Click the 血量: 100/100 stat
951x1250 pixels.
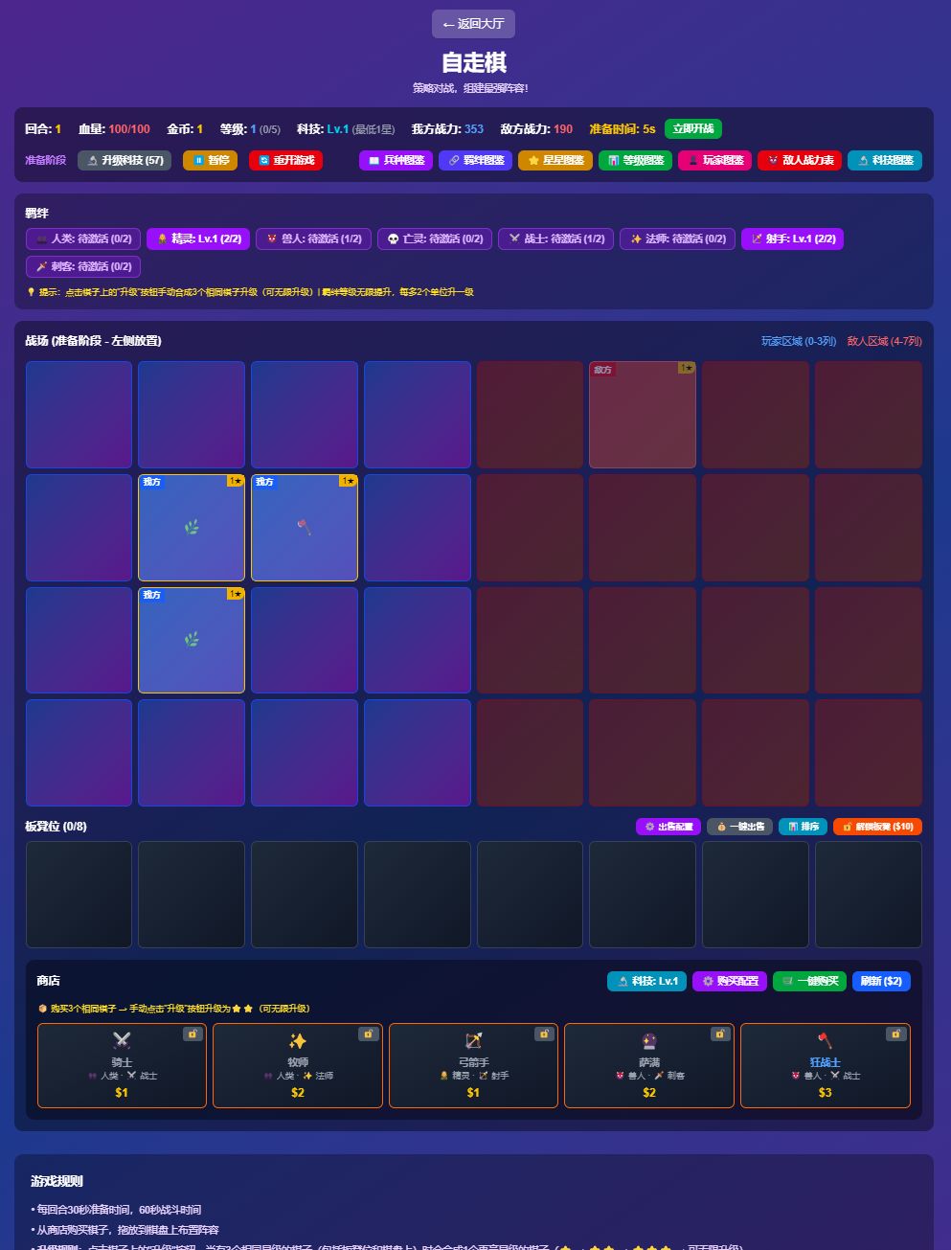[x=114, y=129]
